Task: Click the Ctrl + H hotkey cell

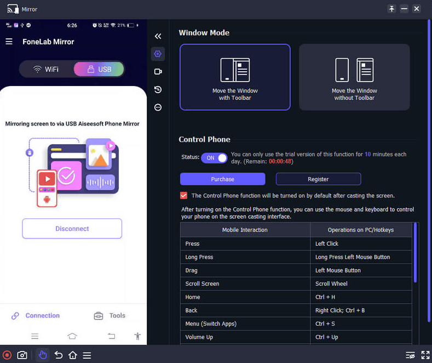Action: pyautogui.click(x=361, y=297)
